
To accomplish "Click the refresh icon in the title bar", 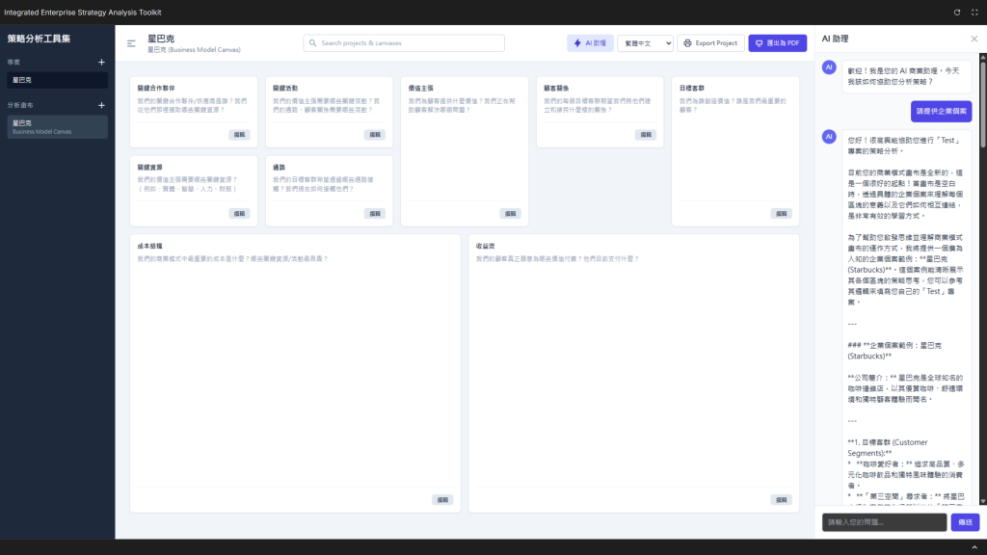I will [x=957, y=12].
